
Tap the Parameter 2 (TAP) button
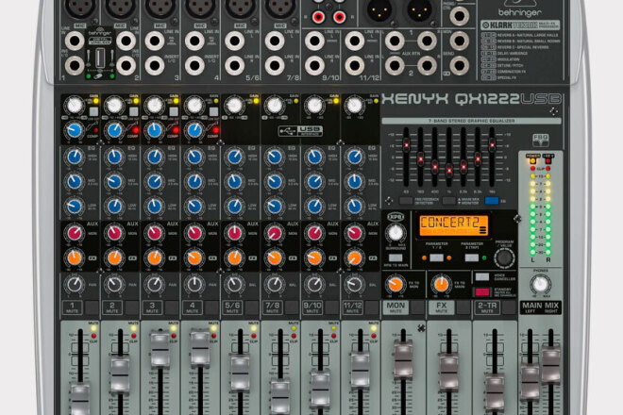click(x=472, y=257)
